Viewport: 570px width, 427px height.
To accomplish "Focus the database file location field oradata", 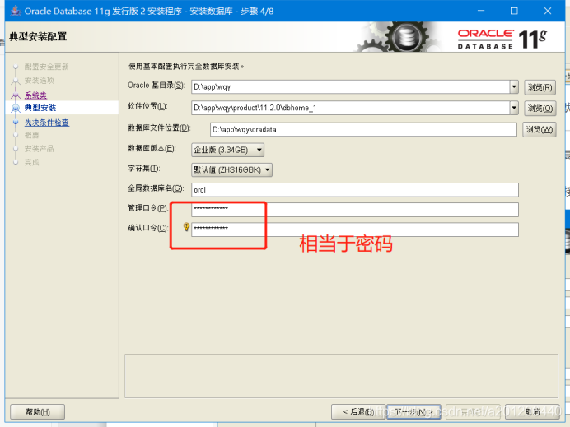I will 363,129.
